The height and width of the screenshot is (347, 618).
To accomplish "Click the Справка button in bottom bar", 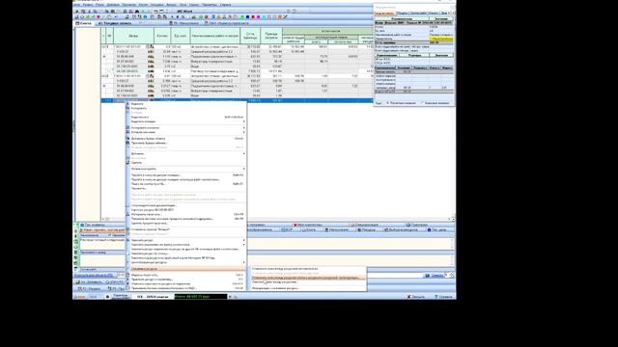I will (x=444, y=297).
